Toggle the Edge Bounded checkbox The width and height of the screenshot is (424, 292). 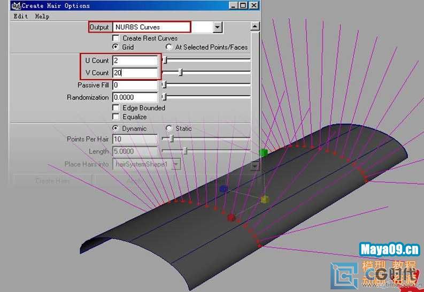click(115, 107)
